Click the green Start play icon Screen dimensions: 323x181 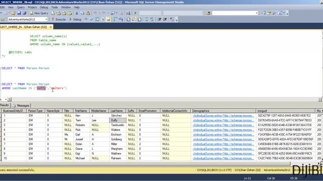point(135,13)
